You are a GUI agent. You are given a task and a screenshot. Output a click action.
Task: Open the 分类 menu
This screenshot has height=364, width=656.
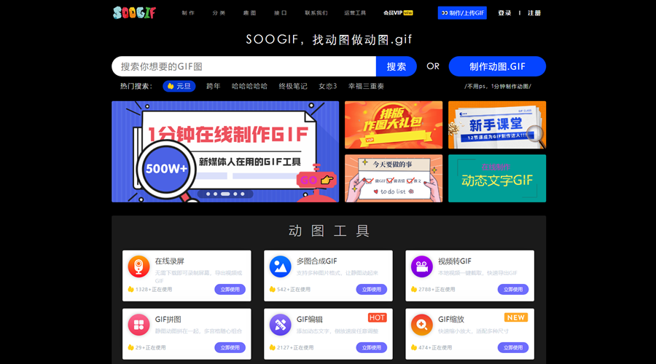(219, 13)
